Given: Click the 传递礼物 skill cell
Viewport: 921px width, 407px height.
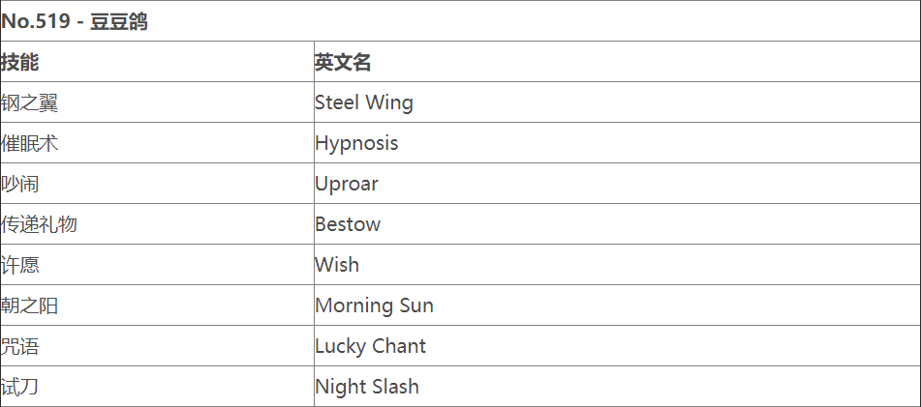Looking at the screenshot, I should pos(40,224).
